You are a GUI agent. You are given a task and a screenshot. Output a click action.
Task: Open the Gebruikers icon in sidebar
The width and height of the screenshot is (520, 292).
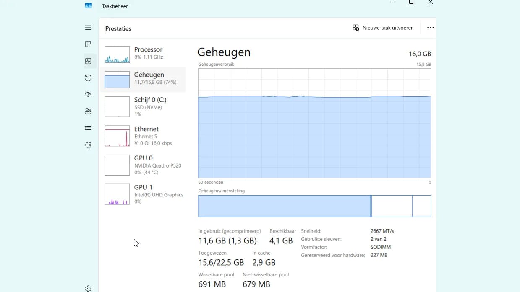(88, 111)
